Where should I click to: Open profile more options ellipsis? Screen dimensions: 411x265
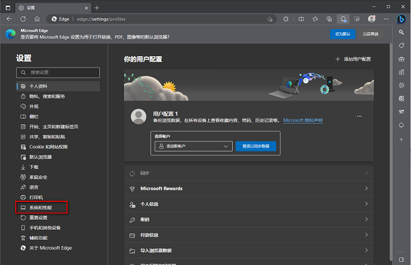pos(359,116)
